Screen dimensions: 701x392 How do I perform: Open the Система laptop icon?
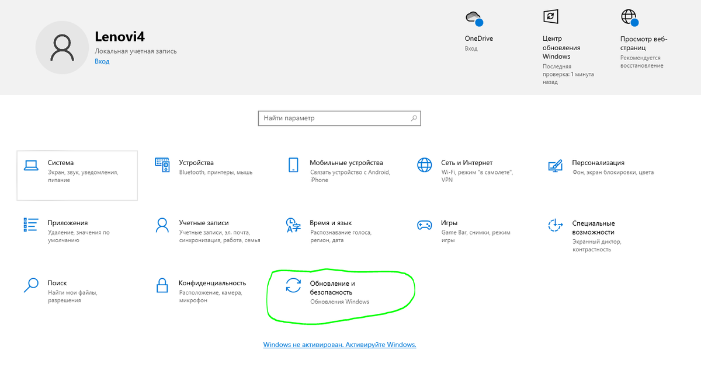(x=31, y=165)
